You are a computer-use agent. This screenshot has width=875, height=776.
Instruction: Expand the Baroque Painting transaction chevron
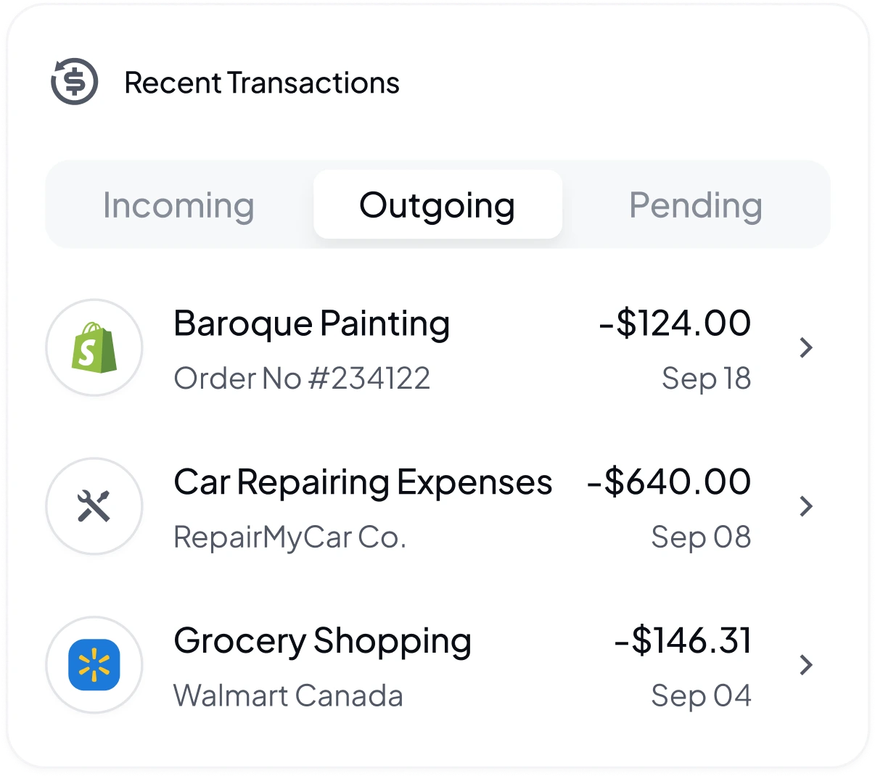click(x=805, y=347)
